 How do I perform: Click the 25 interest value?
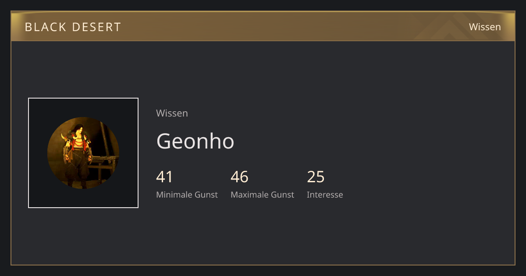316,177
